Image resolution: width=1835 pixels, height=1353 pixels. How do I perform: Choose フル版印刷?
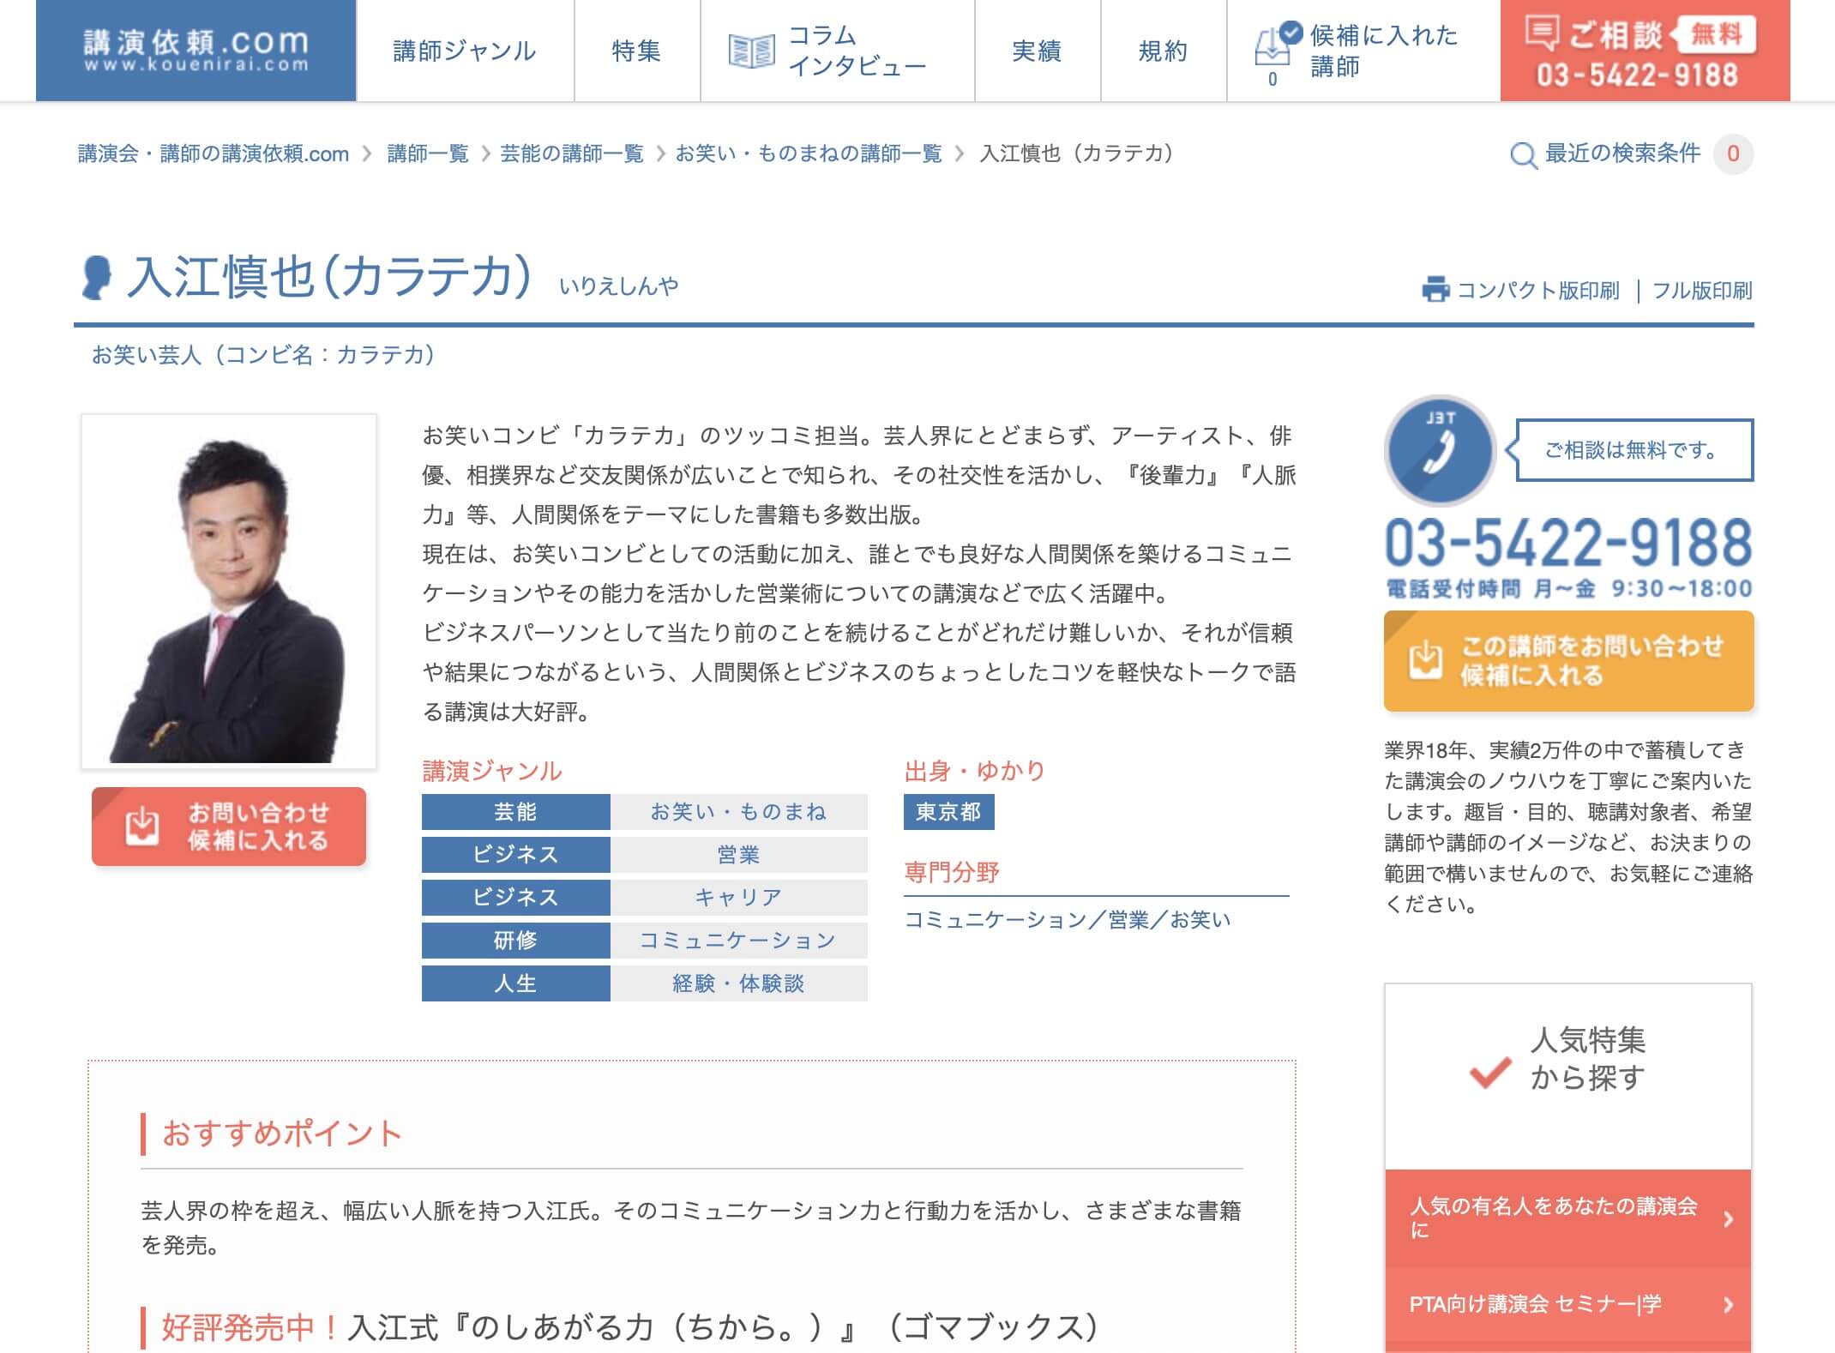click(x=1702, y=291)
